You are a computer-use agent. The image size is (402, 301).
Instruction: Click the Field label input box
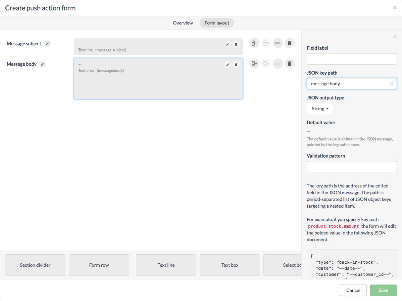[x=352, y=59]
